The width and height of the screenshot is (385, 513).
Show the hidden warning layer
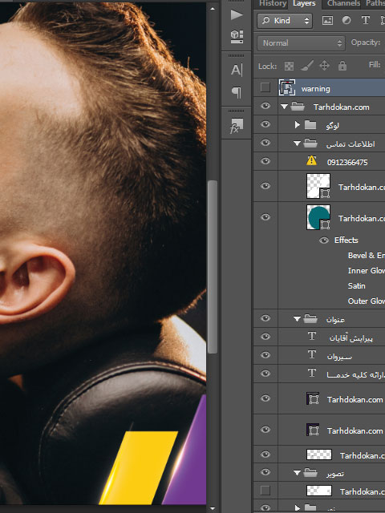[265, 87]
